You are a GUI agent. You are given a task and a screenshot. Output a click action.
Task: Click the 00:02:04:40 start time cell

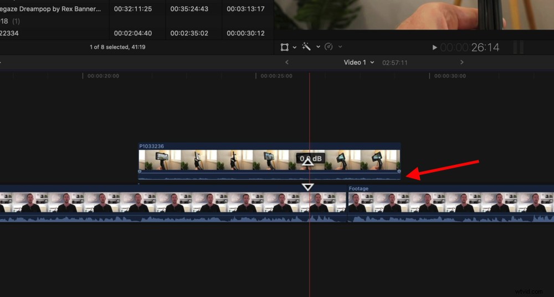click(133, 33)
